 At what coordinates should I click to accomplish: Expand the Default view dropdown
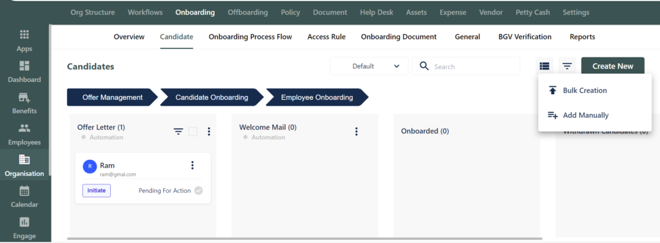click(369, 66)
